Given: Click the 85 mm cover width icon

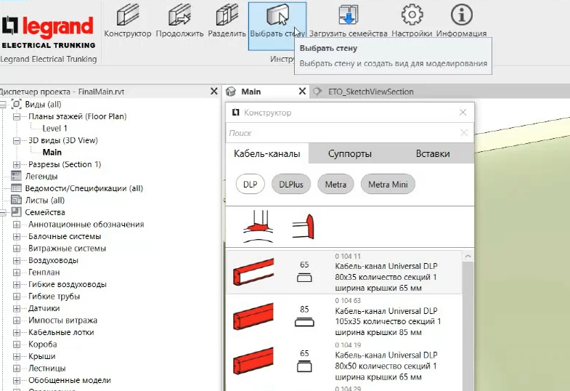Looking at the screenshot, I should point(304,322).
